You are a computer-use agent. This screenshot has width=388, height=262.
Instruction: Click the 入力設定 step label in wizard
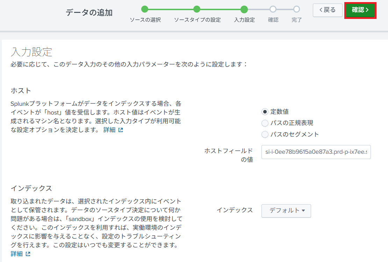click(244, 20)
